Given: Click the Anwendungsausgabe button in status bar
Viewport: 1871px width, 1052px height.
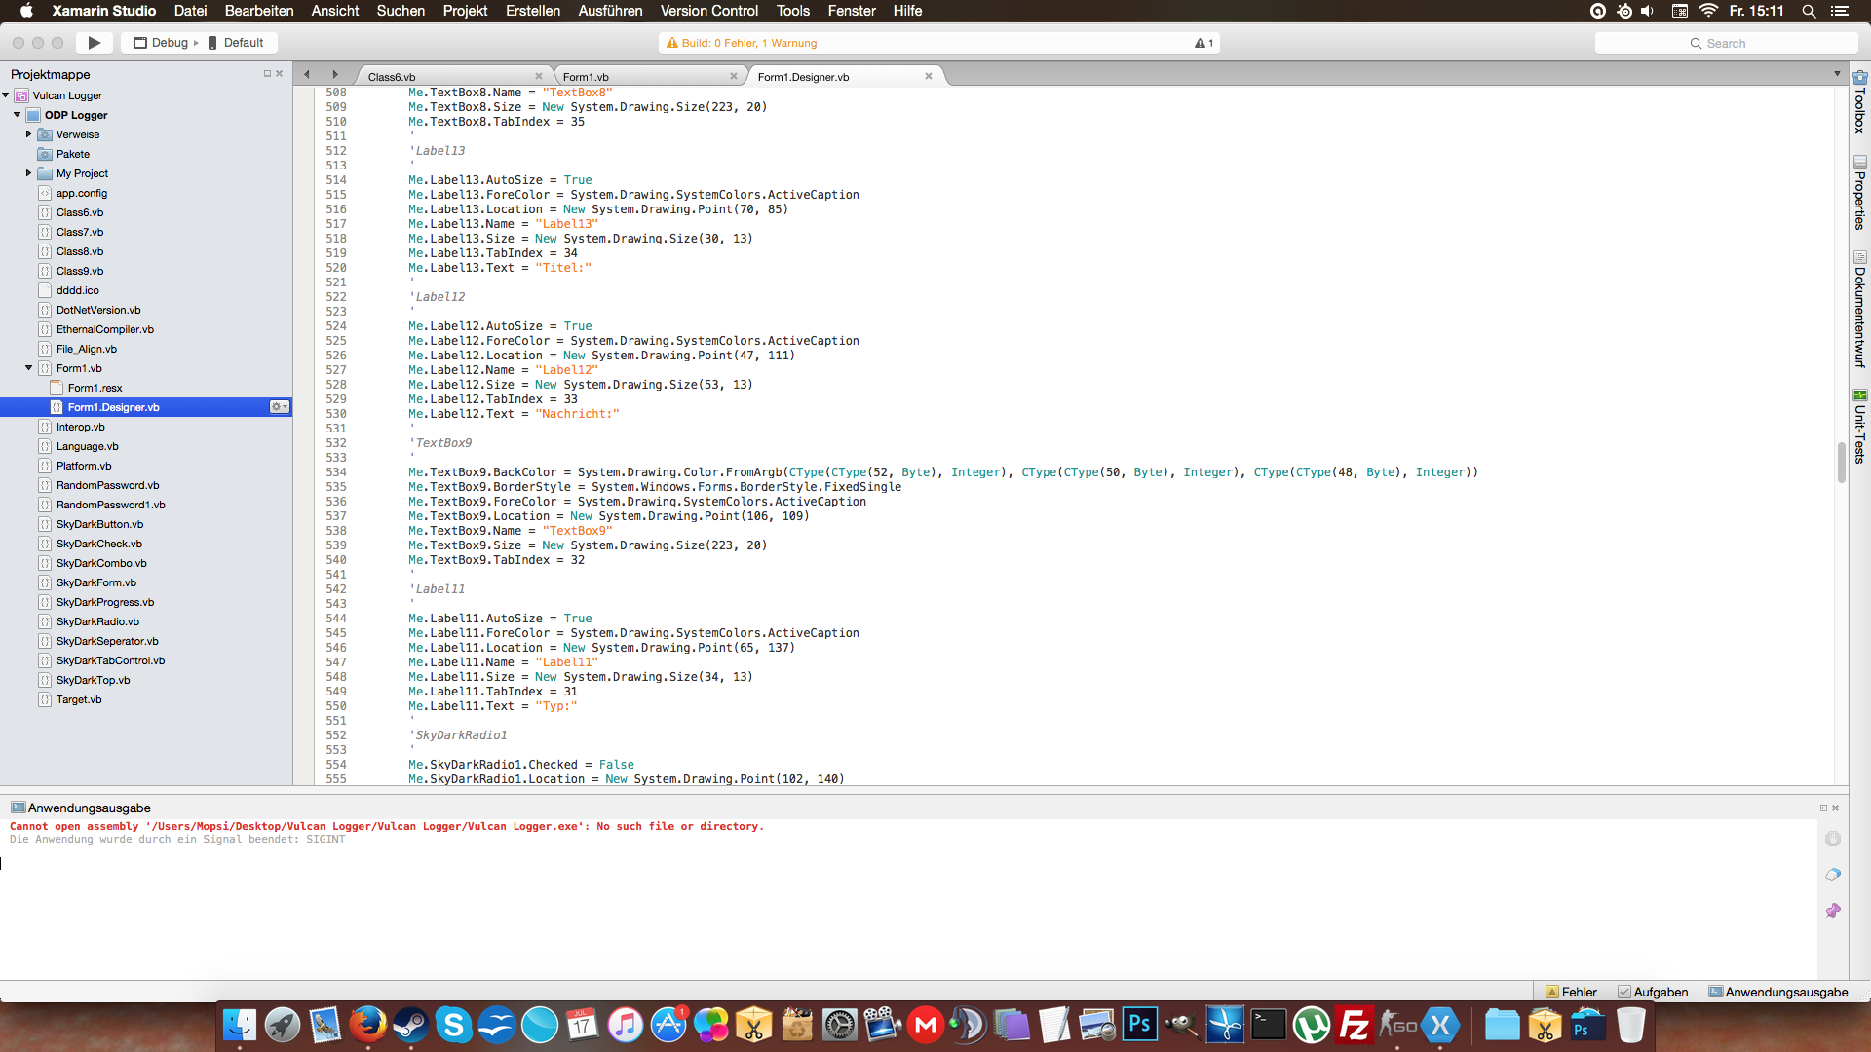Looking at the screenshot, I should tap(1778, 992).
